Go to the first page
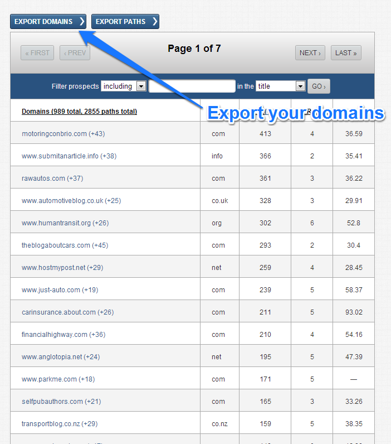The image size is (391, 444). coord(37,53)
